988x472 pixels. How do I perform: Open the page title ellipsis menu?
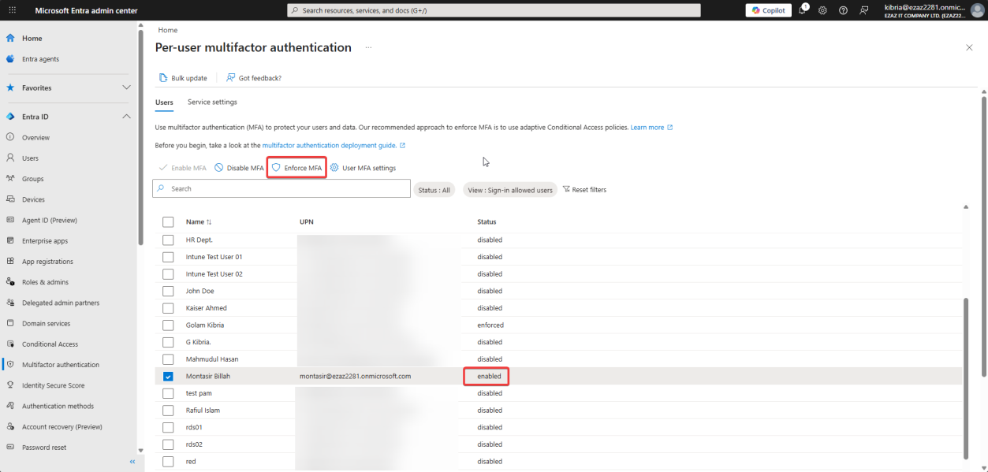pos(367,48)
